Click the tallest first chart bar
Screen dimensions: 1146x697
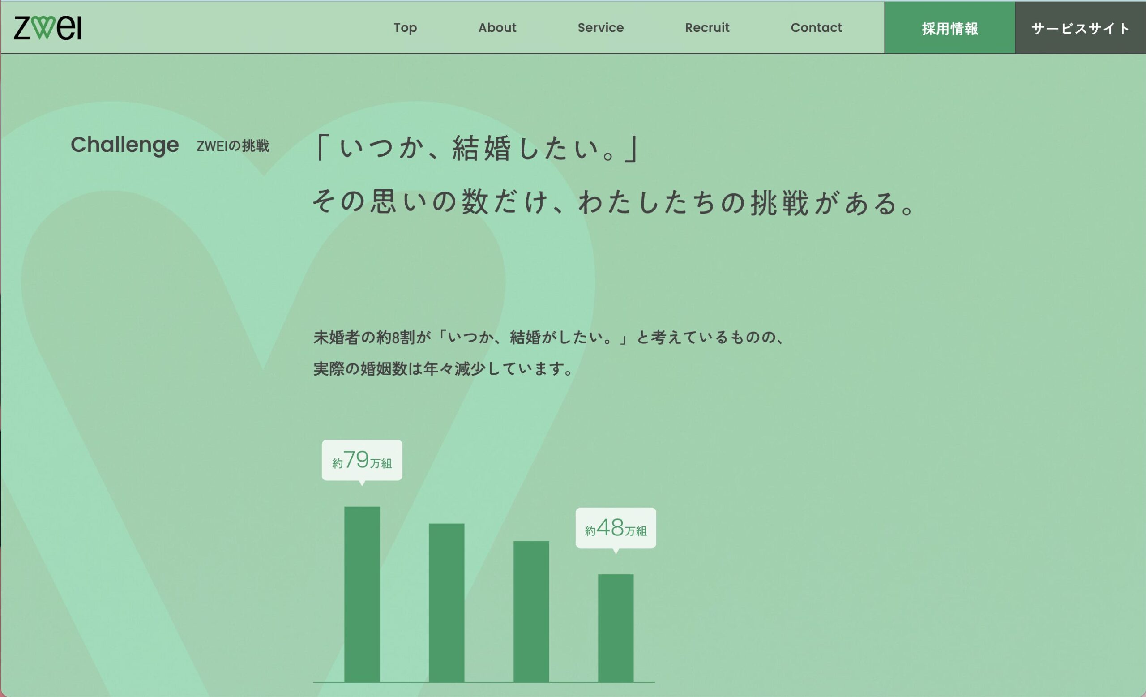click(362, 594)
